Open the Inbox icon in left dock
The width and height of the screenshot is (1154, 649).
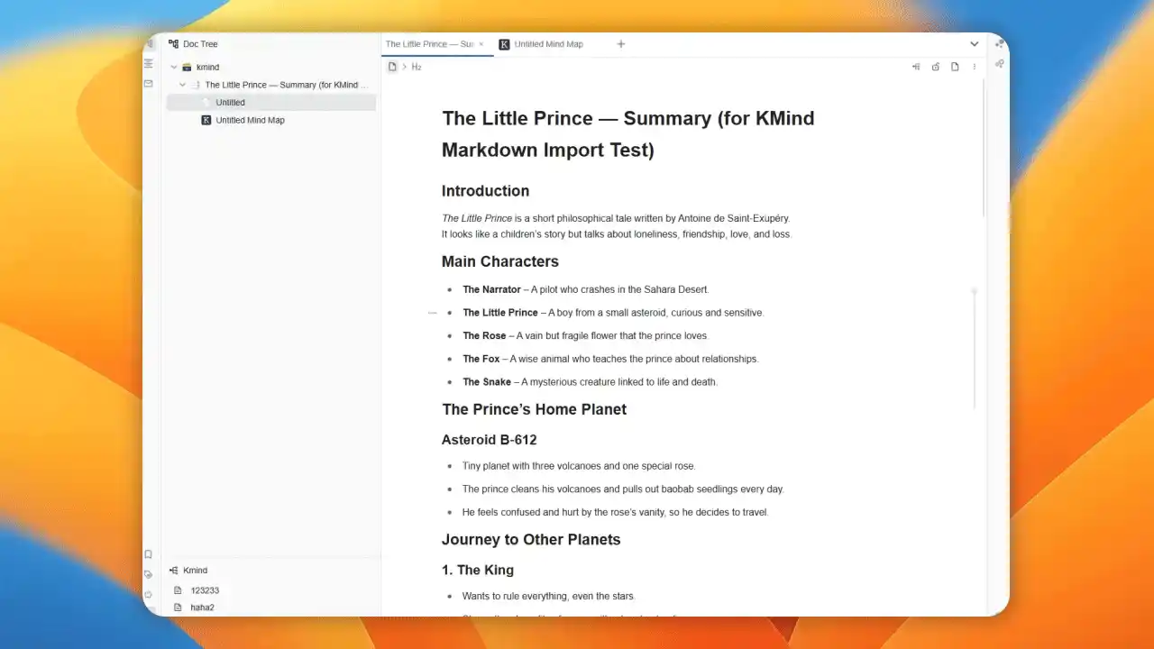(x=149, y=84)
